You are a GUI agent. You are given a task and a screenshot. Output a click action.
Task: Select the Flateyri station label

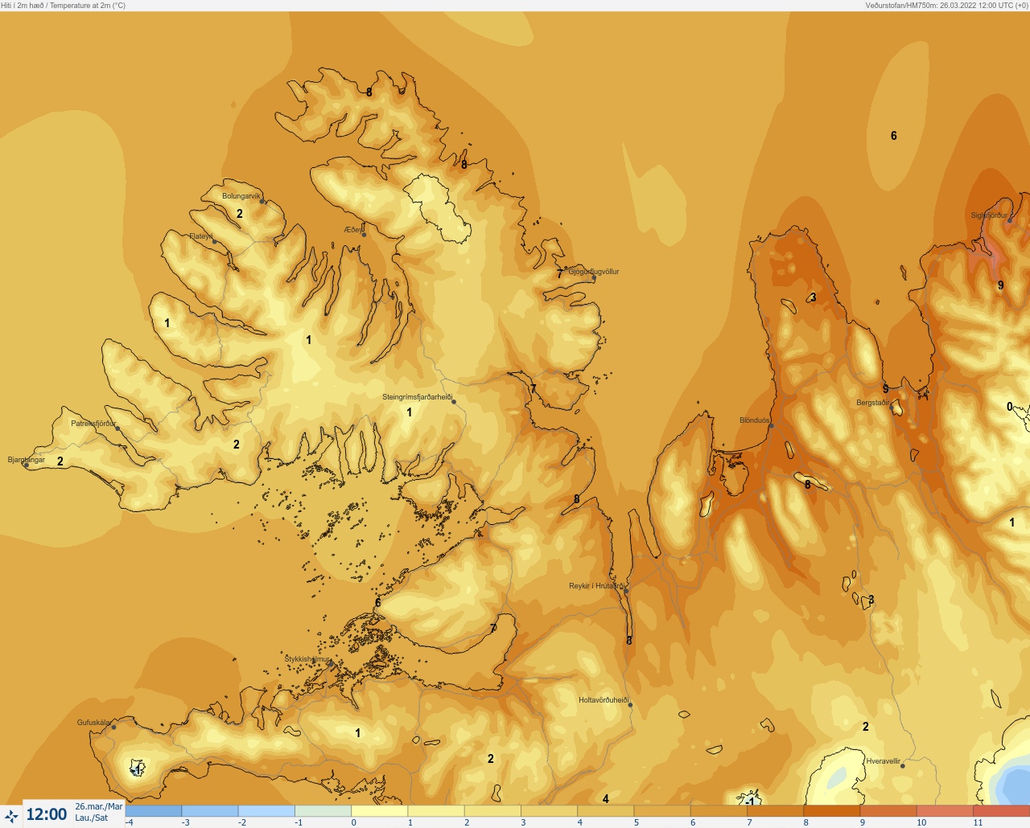(x=201, y=236)
